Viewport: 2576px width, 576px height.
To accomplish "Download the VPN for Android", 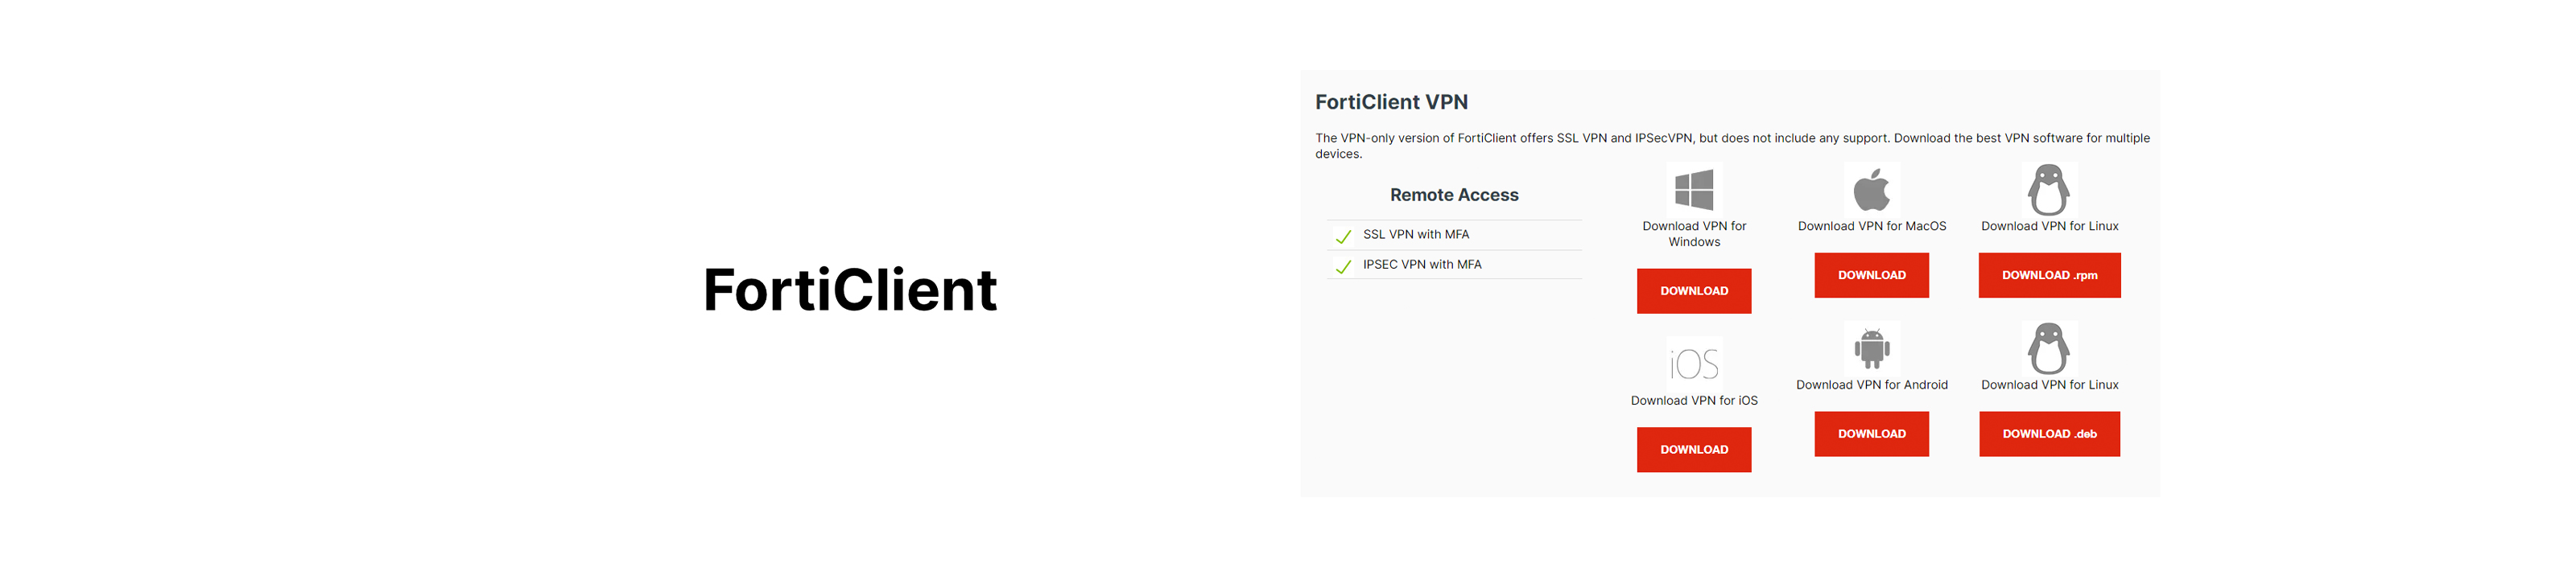I will (x=1871, y=434).
